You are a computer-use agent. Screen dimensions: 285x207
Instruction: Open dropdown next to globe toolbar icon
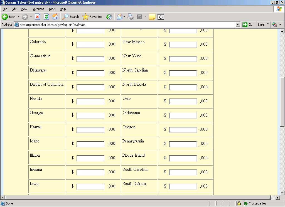[x=280, y=24]
